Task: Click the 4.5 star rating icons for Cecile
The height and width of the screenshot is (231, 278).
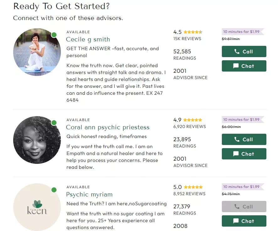Action: point(193,32)
